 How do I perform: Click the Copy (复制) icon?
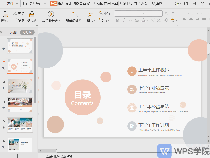(x=15, y=20)
